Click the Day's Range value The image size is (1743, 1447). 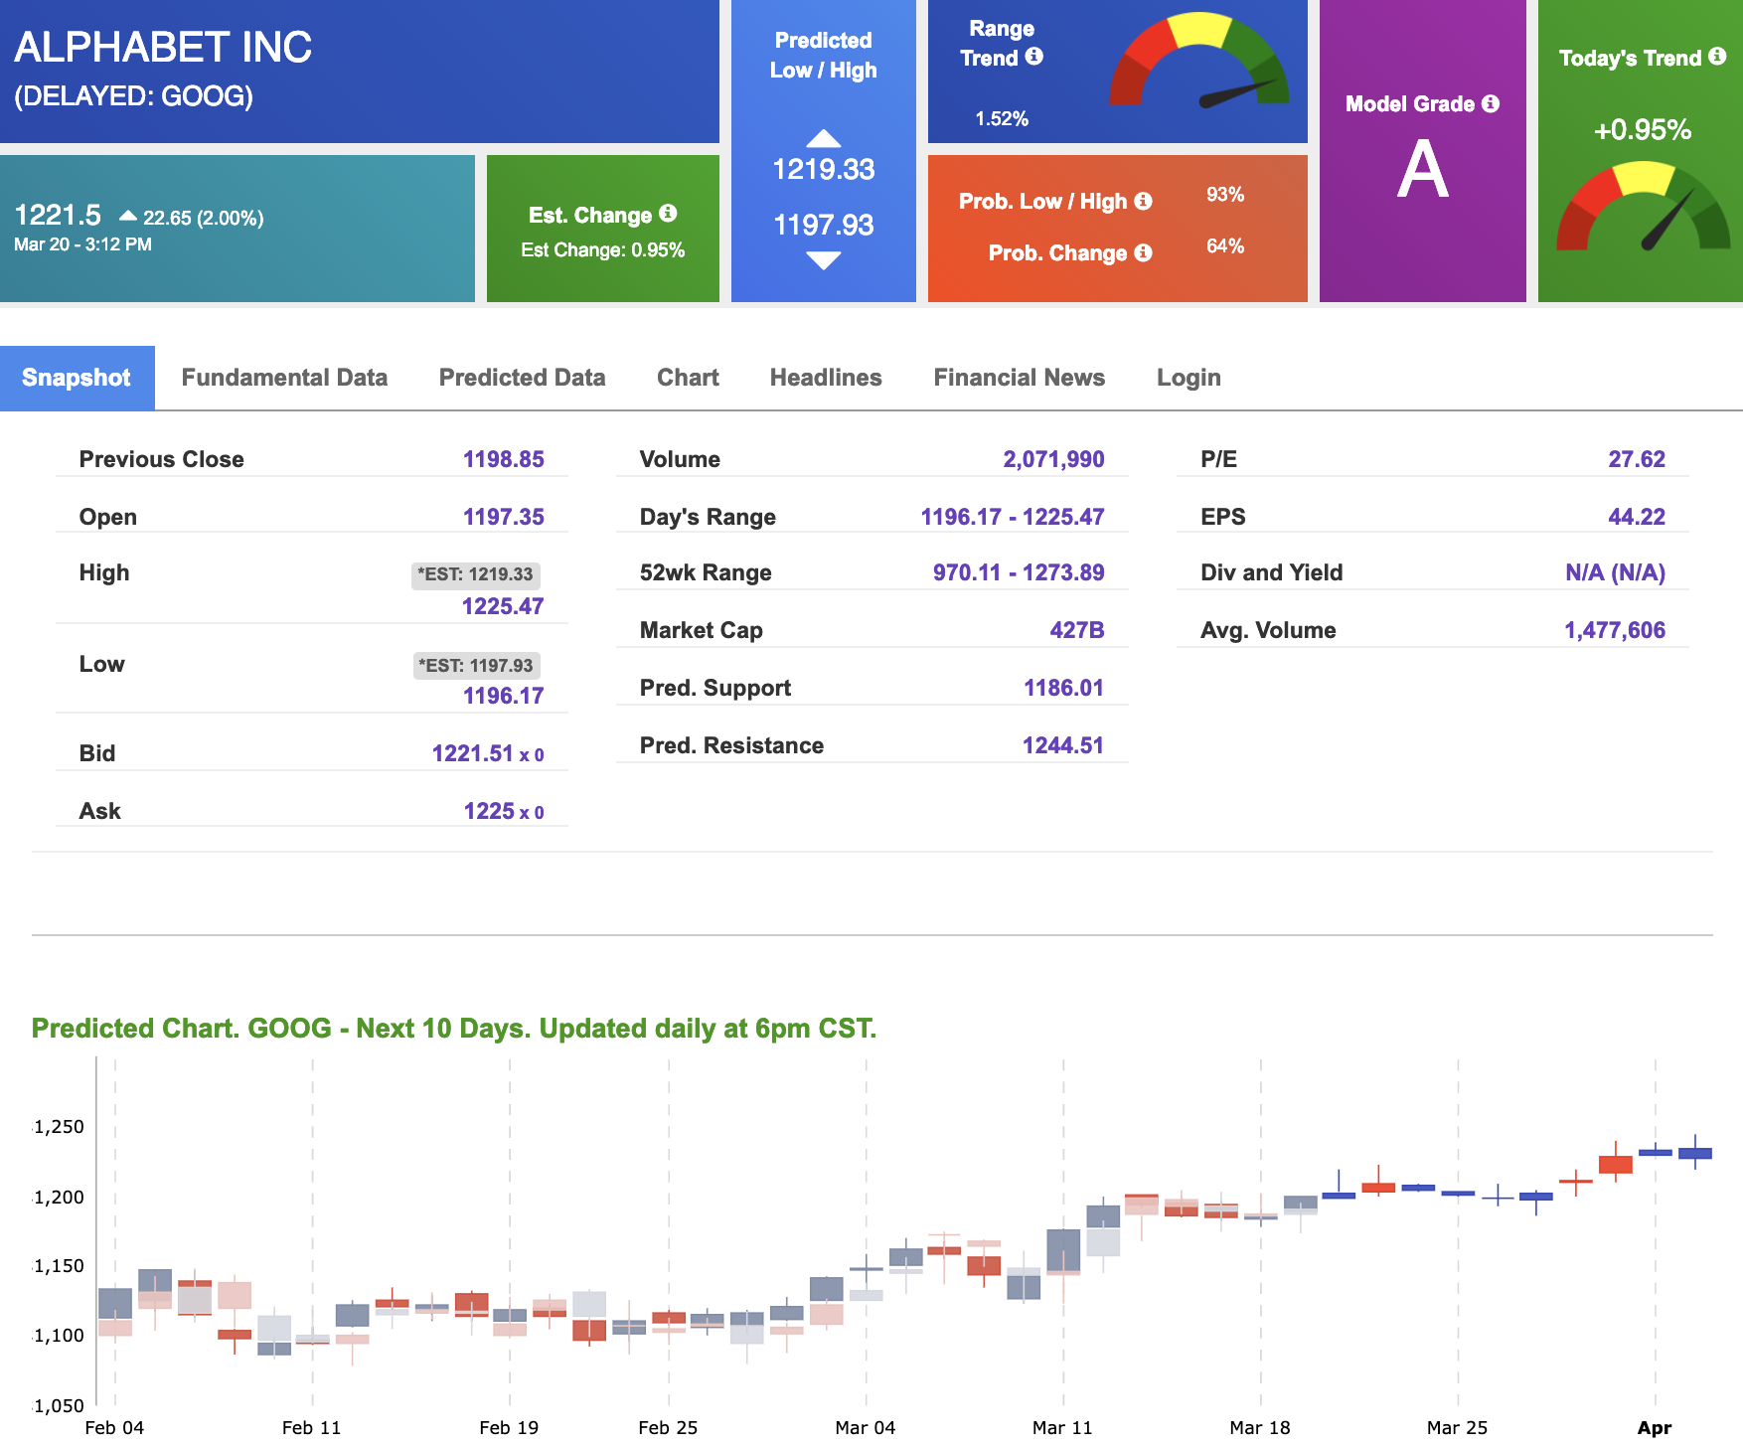[1012, 517]
